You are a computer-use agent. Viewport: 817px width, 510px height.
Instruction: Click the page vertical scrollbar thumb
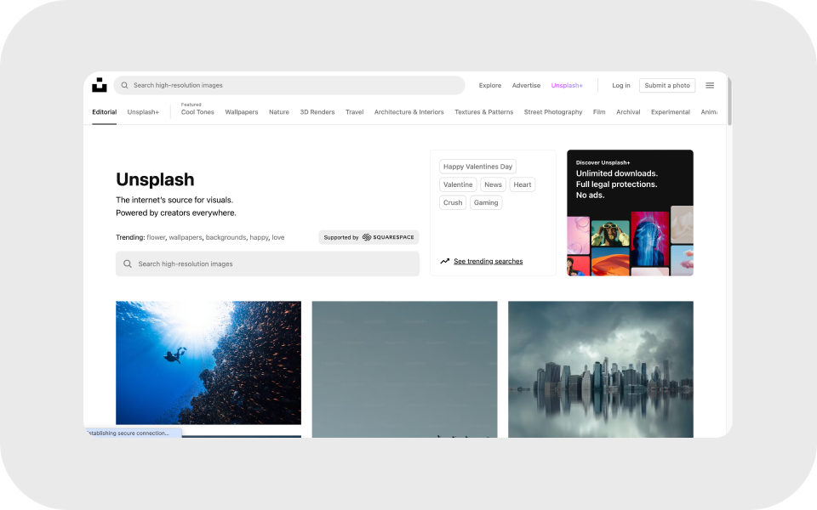pos(729,101)
